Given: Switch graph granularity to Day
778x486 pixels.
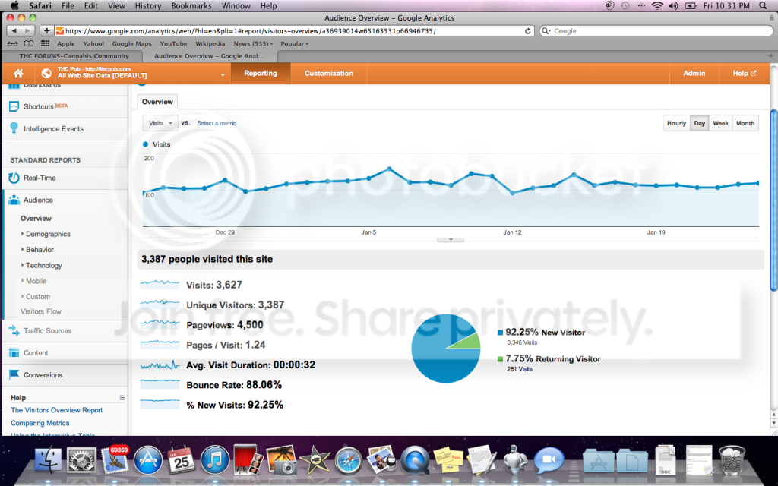Looking at the screenshot, I should pos(700,123).
